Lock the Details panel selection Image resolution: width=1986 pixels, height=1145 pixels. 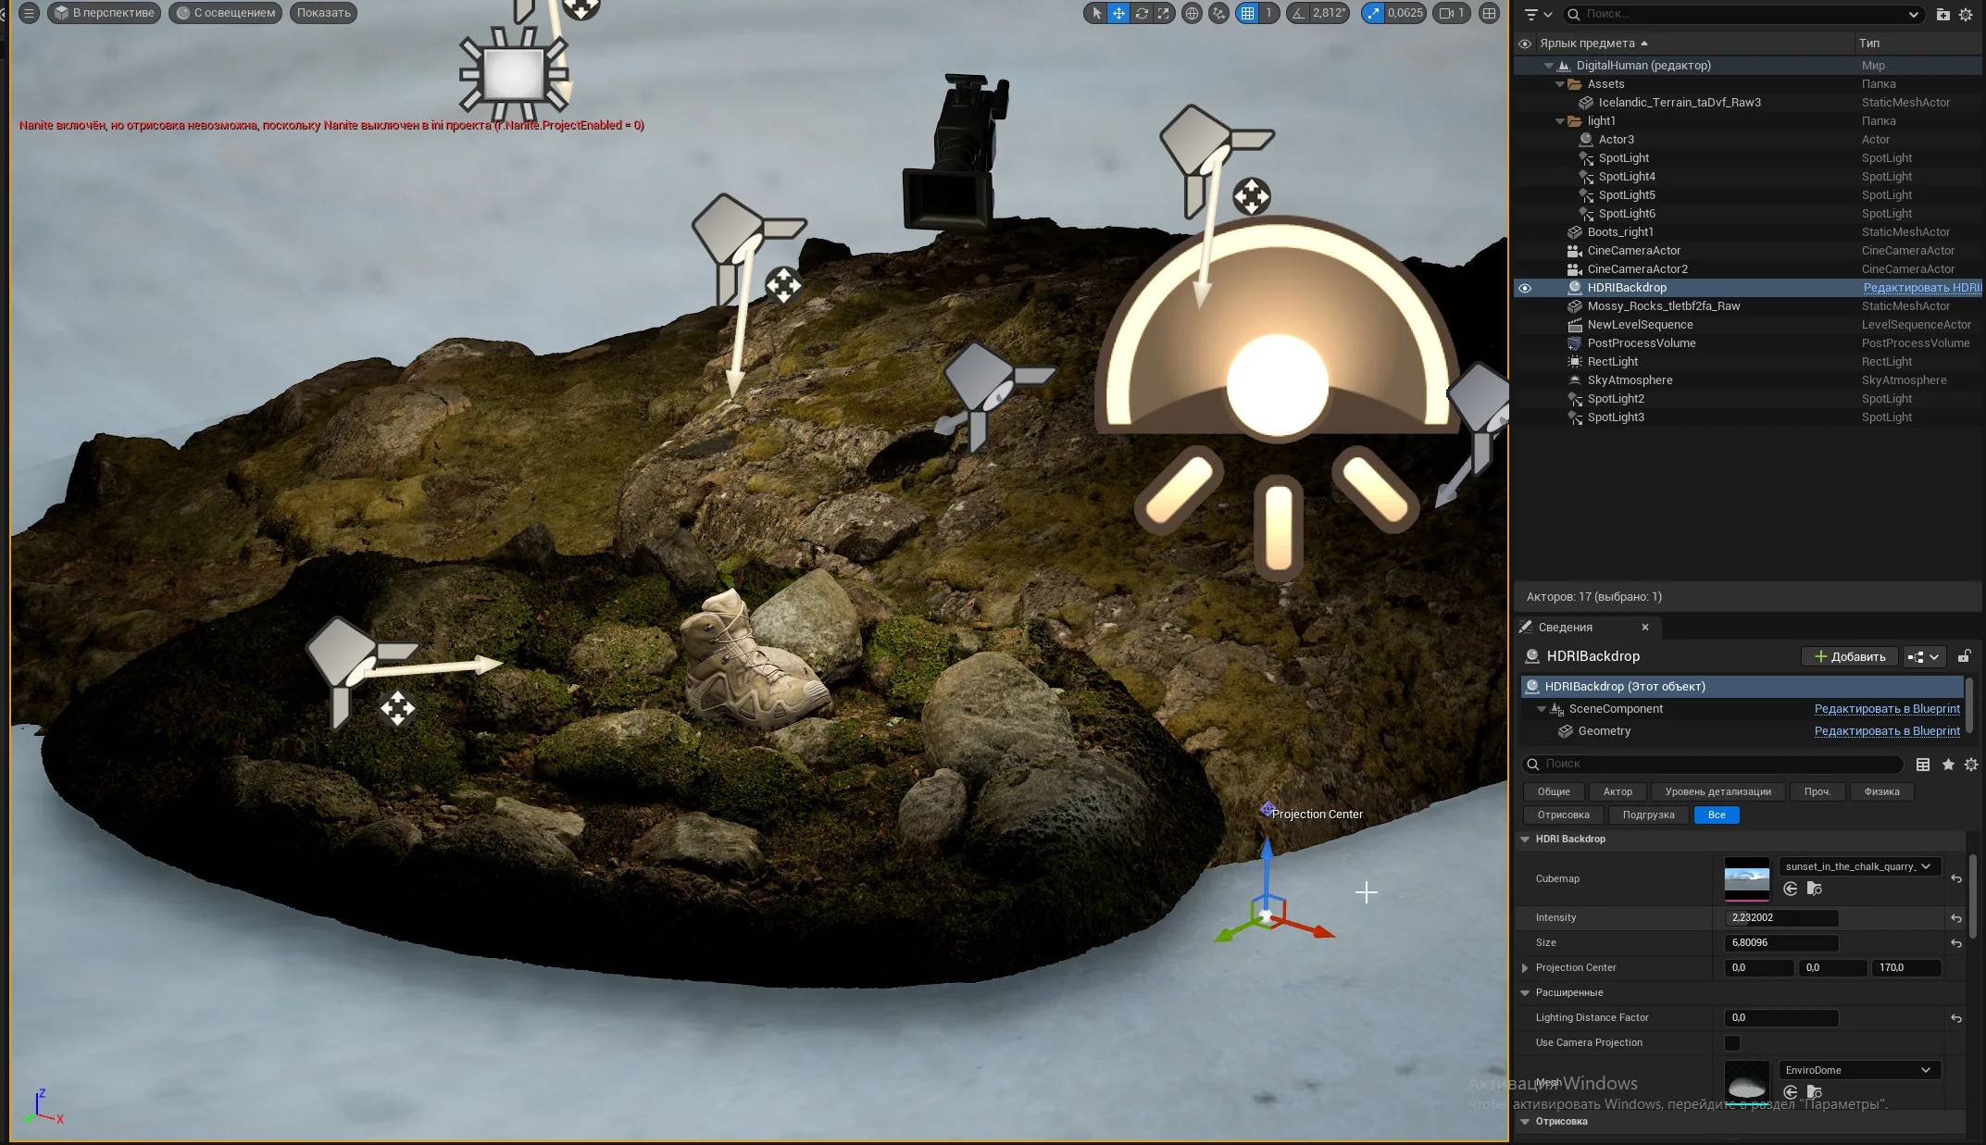click(1964, 656)
